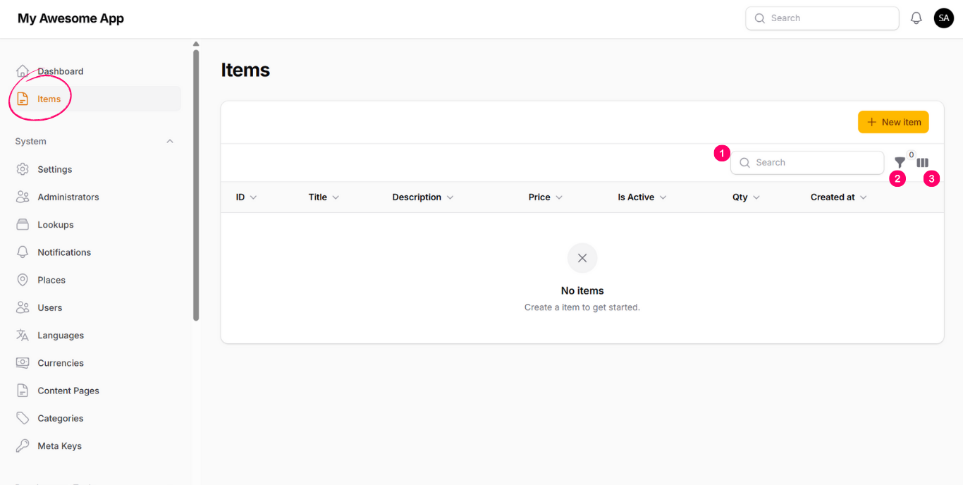Open Content Pages from the sidebar
This screenshot has width=963, height=485.
(68, 391)
